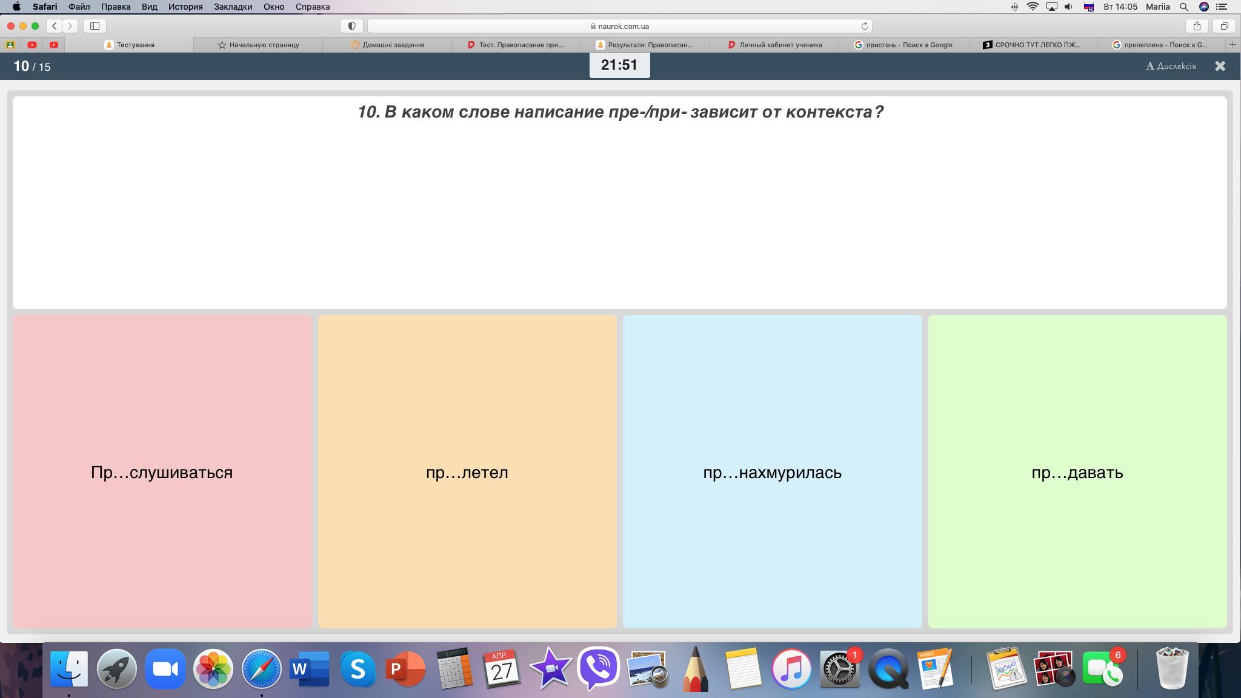Image resolution: width=1241 pixels, height=698 pixels.
Task: Click the Safari sidebar toggle icon
Action: coord(95,26)
